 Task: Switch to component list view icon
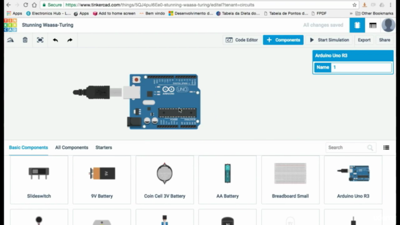point(372,25)
